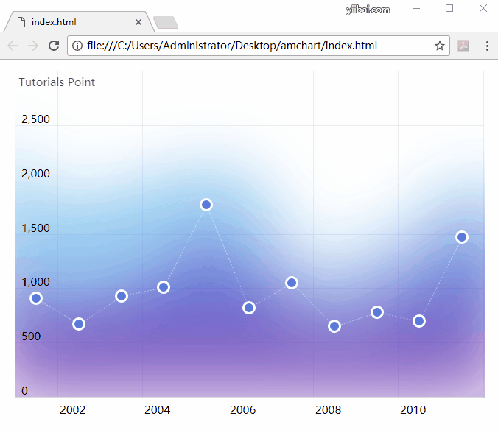Maximize the browser window
Screen dimensions: 498x433
click(x=449, y=8)
